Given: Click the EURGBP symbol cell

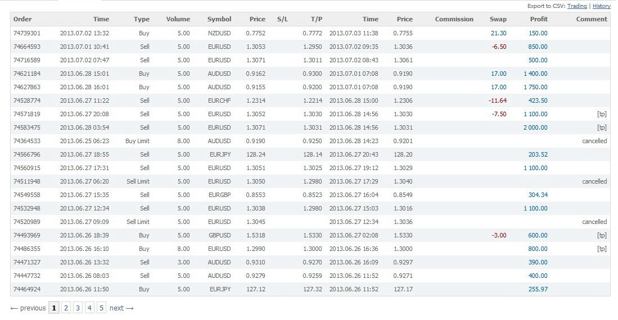Looking at the screenshot, I should (219, 195).
